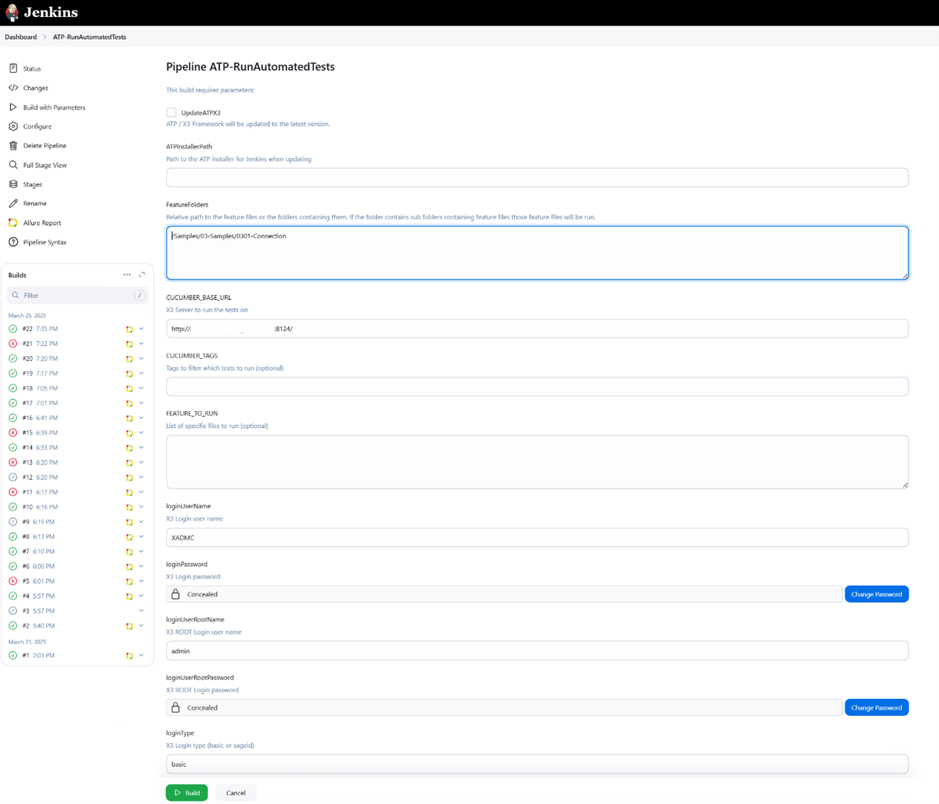
Task: Expand dropdown chevron for build #11
Action: 142,492
